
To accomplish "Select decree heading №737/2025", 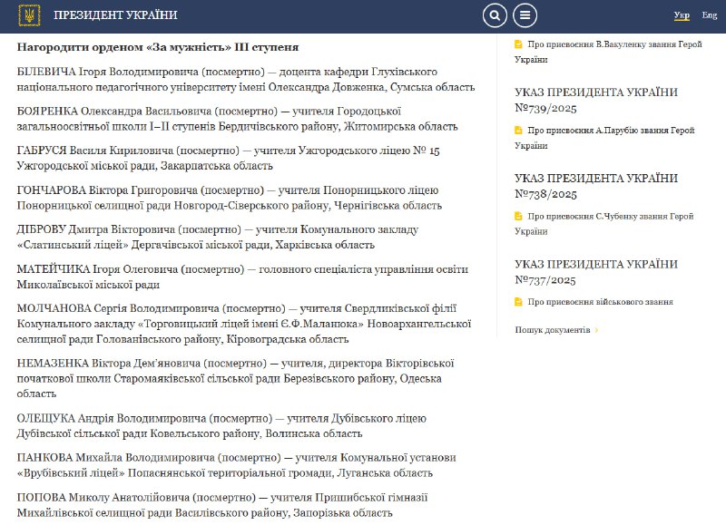I will coord(595,272).
